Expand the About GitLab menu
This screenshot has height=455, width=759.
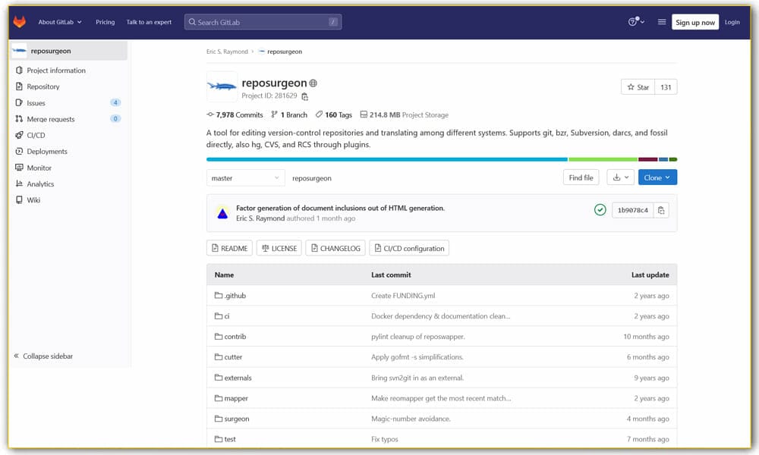(60, 22)
